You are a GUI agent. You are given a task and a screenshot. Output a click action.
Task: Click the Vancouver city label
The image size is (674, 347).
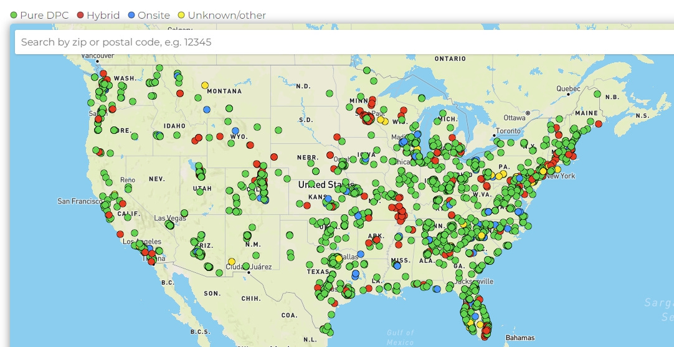[x=98, y=55]
